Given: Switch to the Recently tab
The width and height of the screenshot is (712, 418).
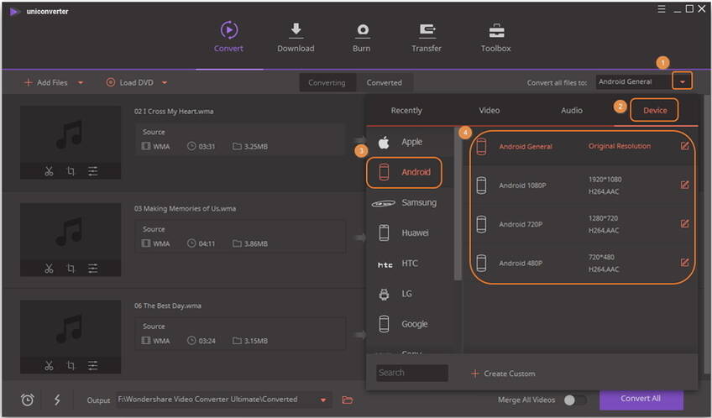Looking at the screenshot, I should [x=406, y=110].
